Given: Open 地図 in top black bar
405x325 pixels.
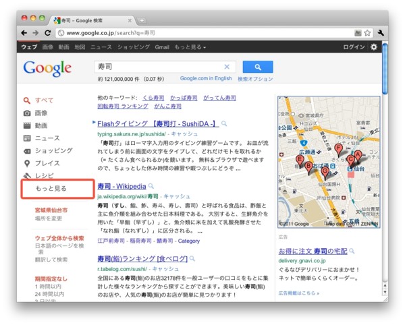Looking at the screenshot, I should tap(80, 47).
